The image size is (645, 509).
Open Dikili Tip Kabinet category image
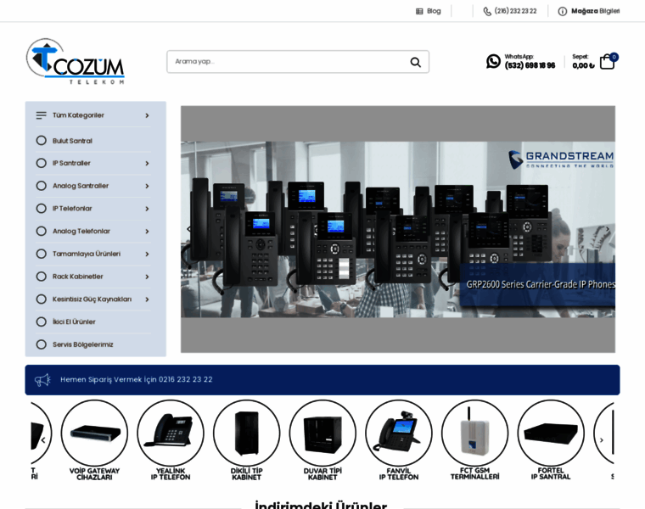(246, 433)
